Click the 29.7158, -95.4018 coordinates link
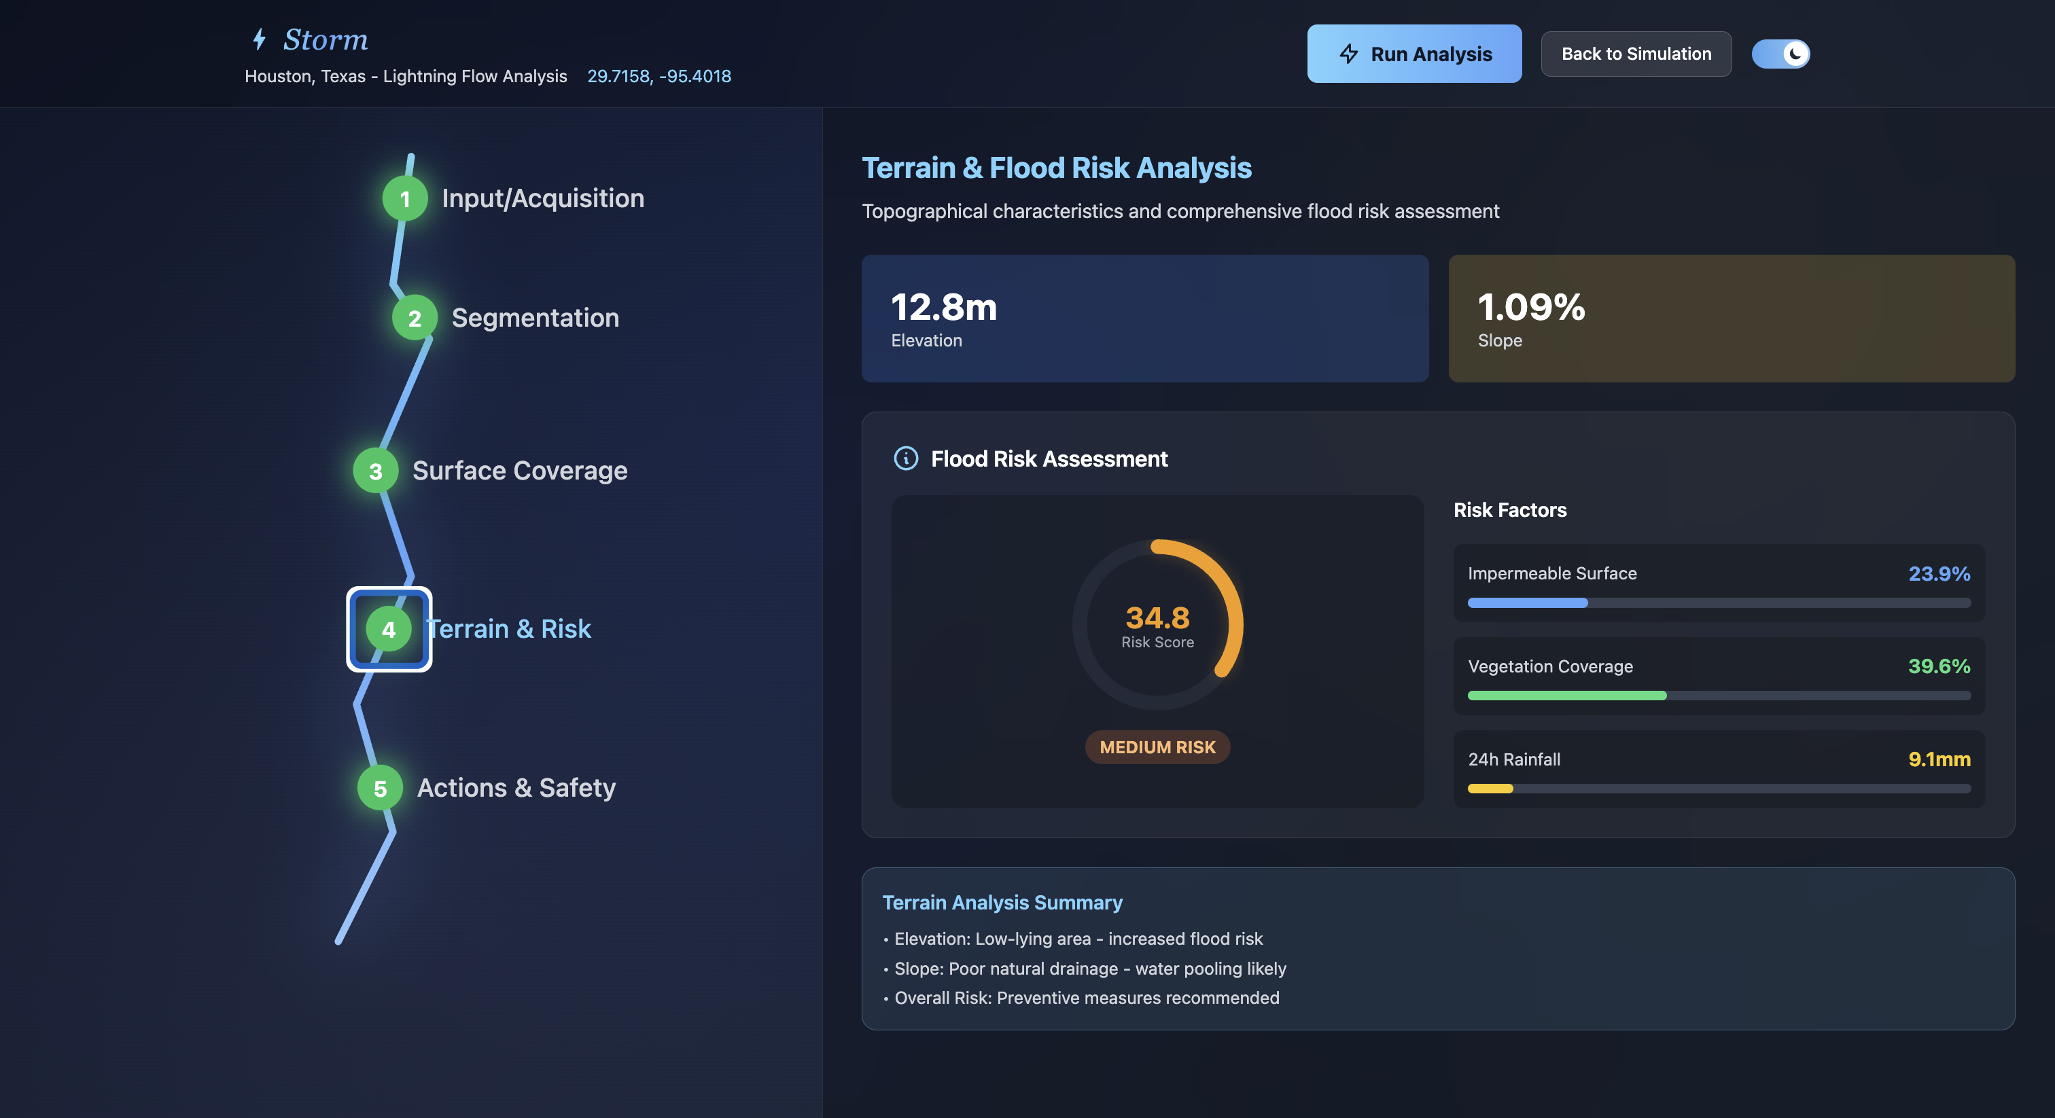2055x1118 pixels. (x=658, y=77)
